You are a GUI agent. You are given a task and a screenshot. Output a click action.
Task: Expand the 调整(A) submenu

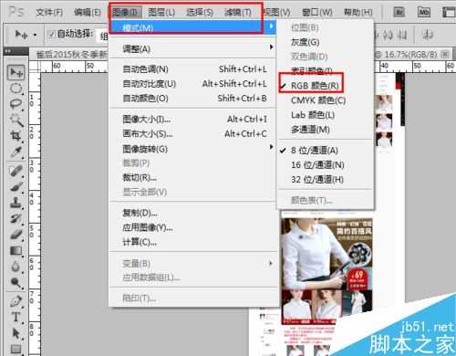[192, 48]
